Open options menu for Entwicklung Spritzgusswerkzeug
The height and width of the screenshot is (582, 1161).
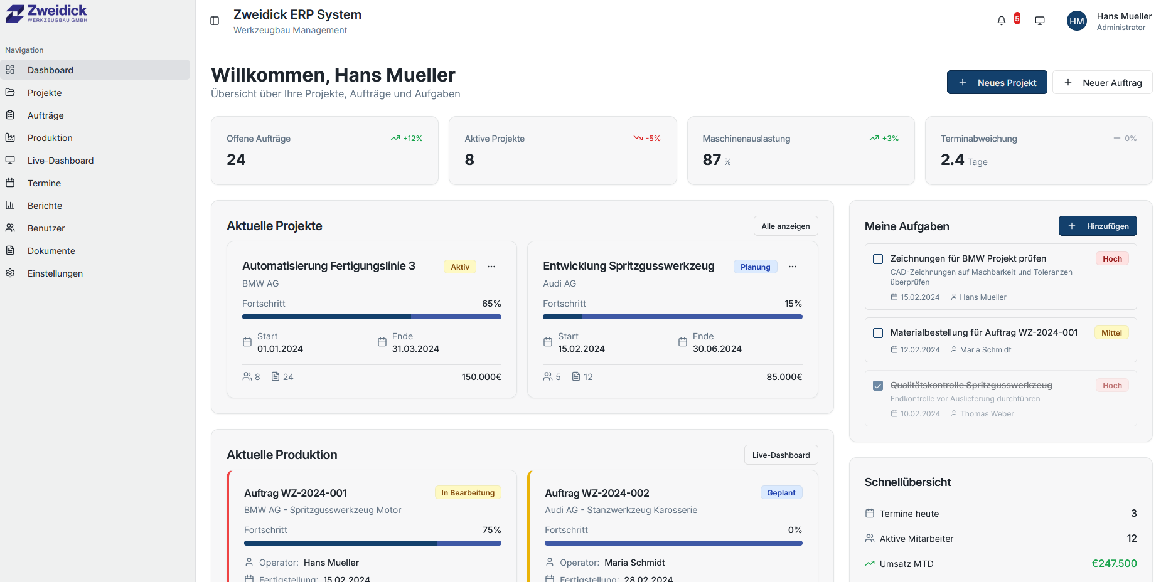pos(793,267)
